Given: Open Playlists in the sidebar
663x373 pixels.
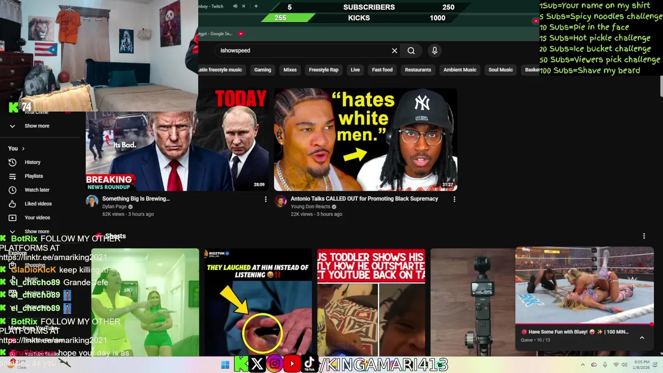Looking at the screenshot, I should [34, 176].
